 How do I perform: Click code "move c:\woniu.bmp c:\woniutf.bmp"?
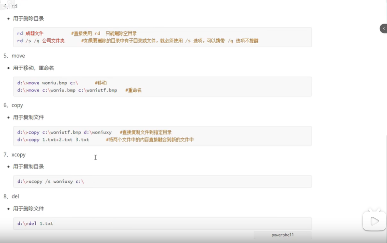[72, 90]
